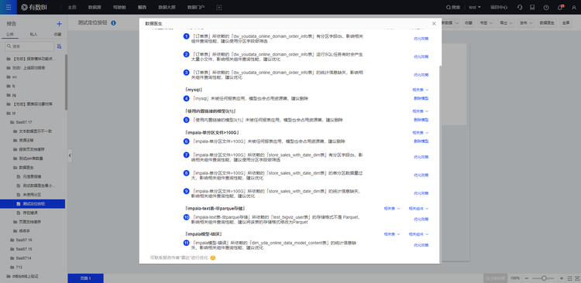The height and width of the screenshot is (283, 581).
Task: Click the plus icon to add report
Action: [59, 24]
